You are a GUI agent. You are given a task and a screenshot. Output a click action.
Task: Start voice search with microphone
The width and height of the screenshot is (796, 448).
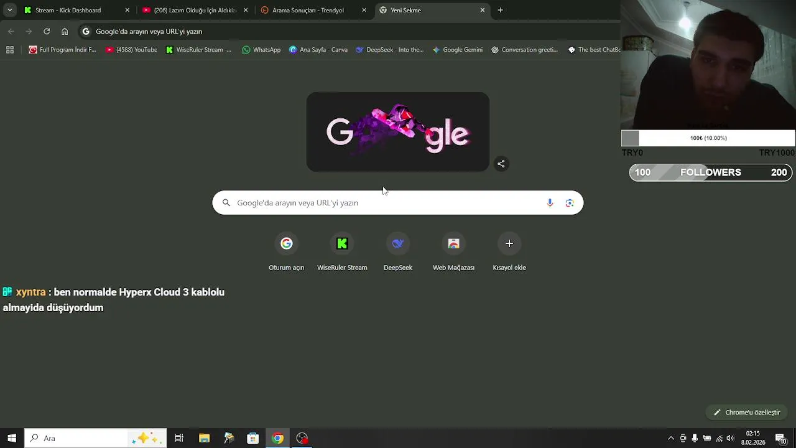pyautogui.click(x=550, y=203)
